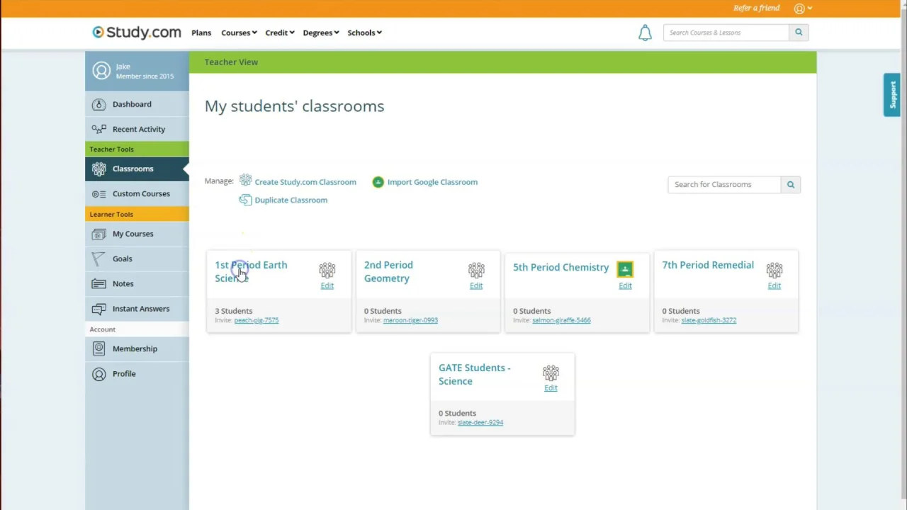Viewport: 907px width, 510px height.
Task: Click Edit on GATE Students - Science
Action: pyautogui.click(x=551, y=388)
